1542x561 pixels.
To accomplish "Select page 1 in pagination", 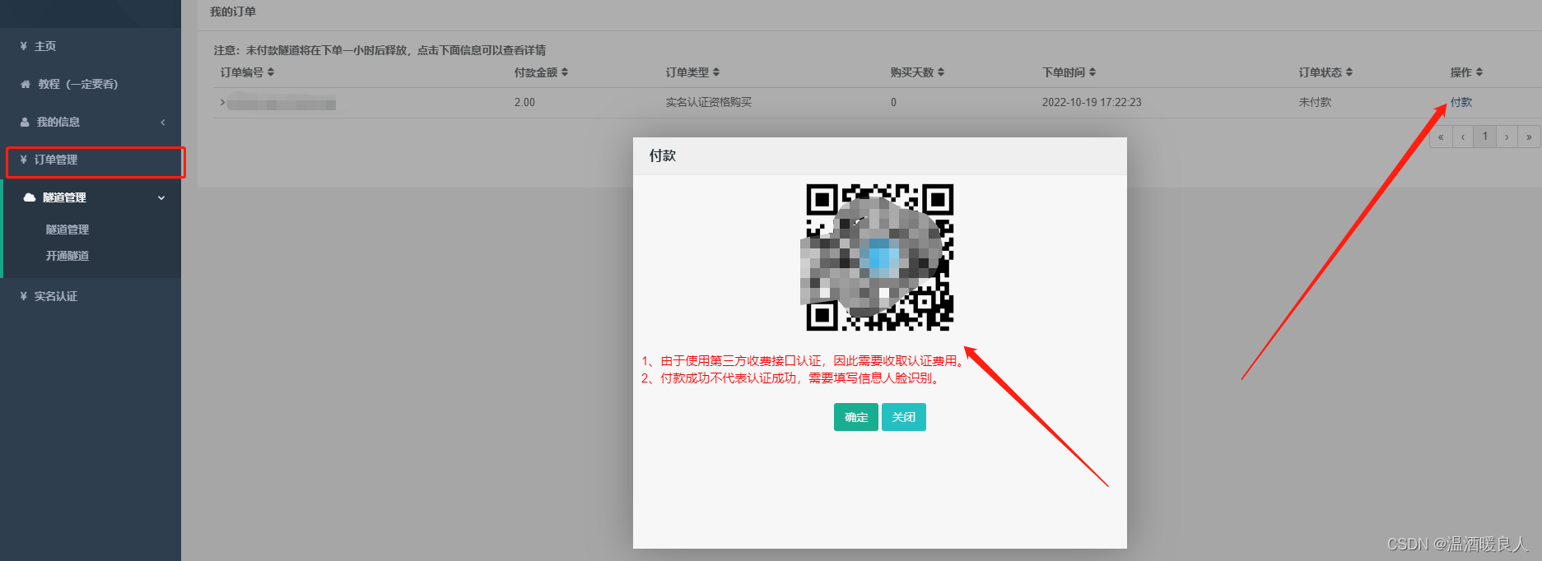I will click(1485, 137).
